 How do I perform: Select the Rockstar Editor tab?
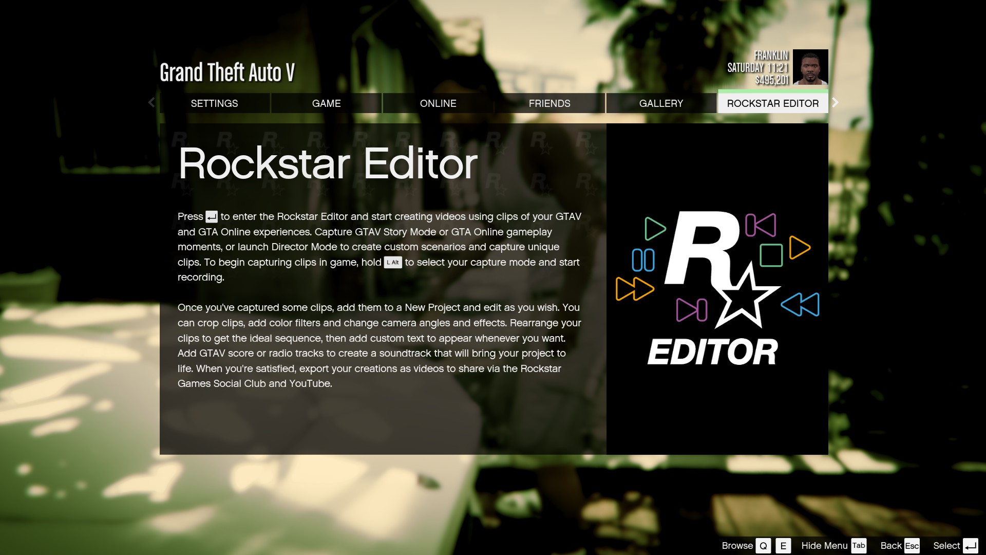pos(772,103)
